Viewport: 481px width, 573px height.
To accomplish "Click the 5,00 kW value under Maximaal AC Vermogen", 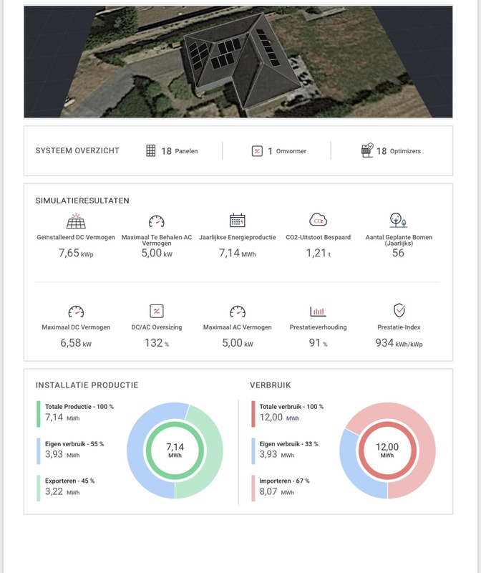I will [x=238, y=343].
